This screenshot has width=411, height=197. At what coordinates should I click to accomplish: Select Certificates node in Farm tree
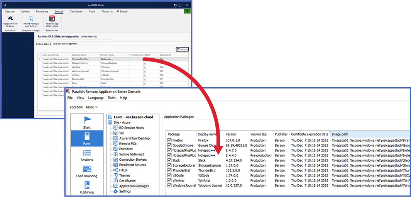tap(124, 180)
